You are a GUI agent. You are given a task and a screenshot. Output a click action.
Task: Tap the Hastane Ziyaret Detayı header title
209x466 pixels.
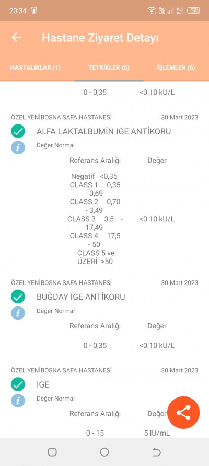coord(100,38)
